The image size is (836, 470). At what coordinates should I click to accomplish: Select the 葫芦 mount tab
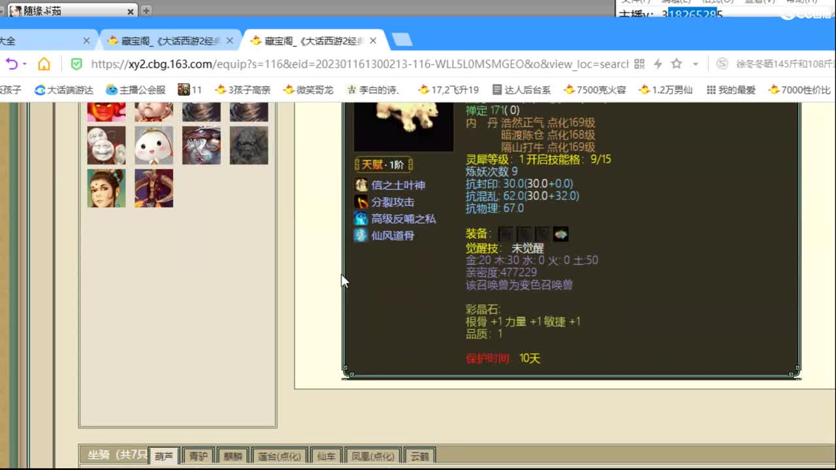164,456
